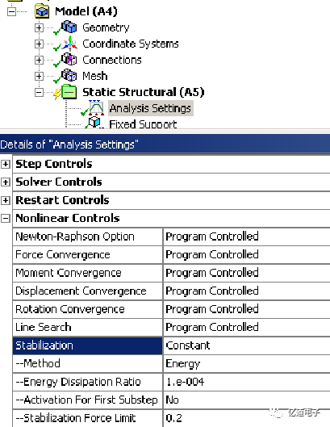
Task: Open Line Search Program Controlled value
Action: [x=246, y=327]
